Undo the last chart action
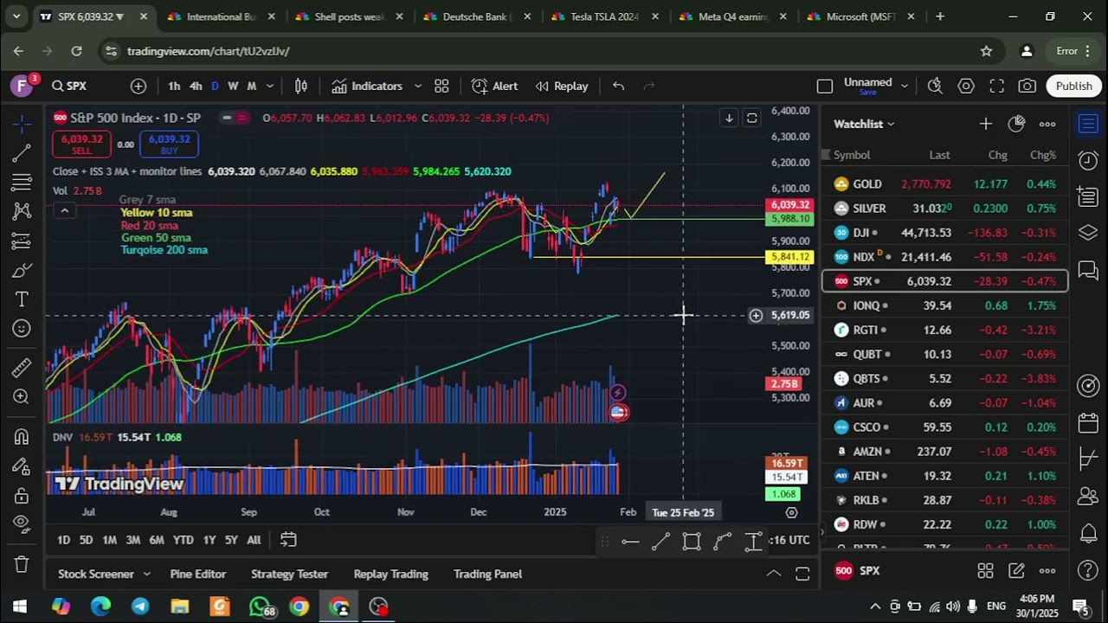 coord(618,86)
